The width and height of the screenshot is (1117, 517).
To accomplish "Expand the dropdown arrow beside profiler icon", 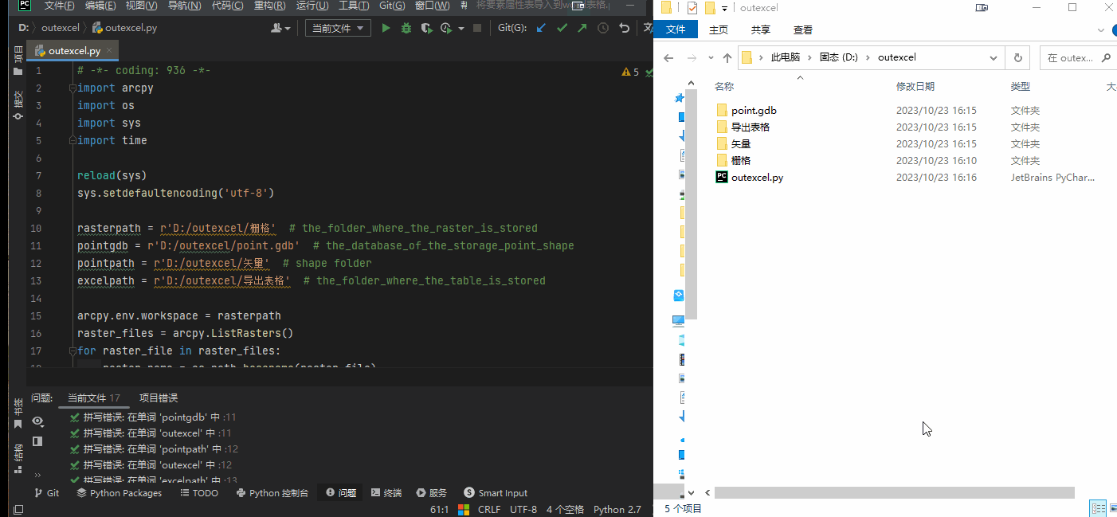I will click(460, 29).
